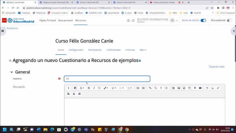This screenshot has height=133, width=236.
Task: Center align the description text
Action: tap(74, 94)
